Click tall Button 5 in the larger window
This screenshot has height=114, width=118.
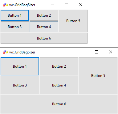[x=98, y=76]
